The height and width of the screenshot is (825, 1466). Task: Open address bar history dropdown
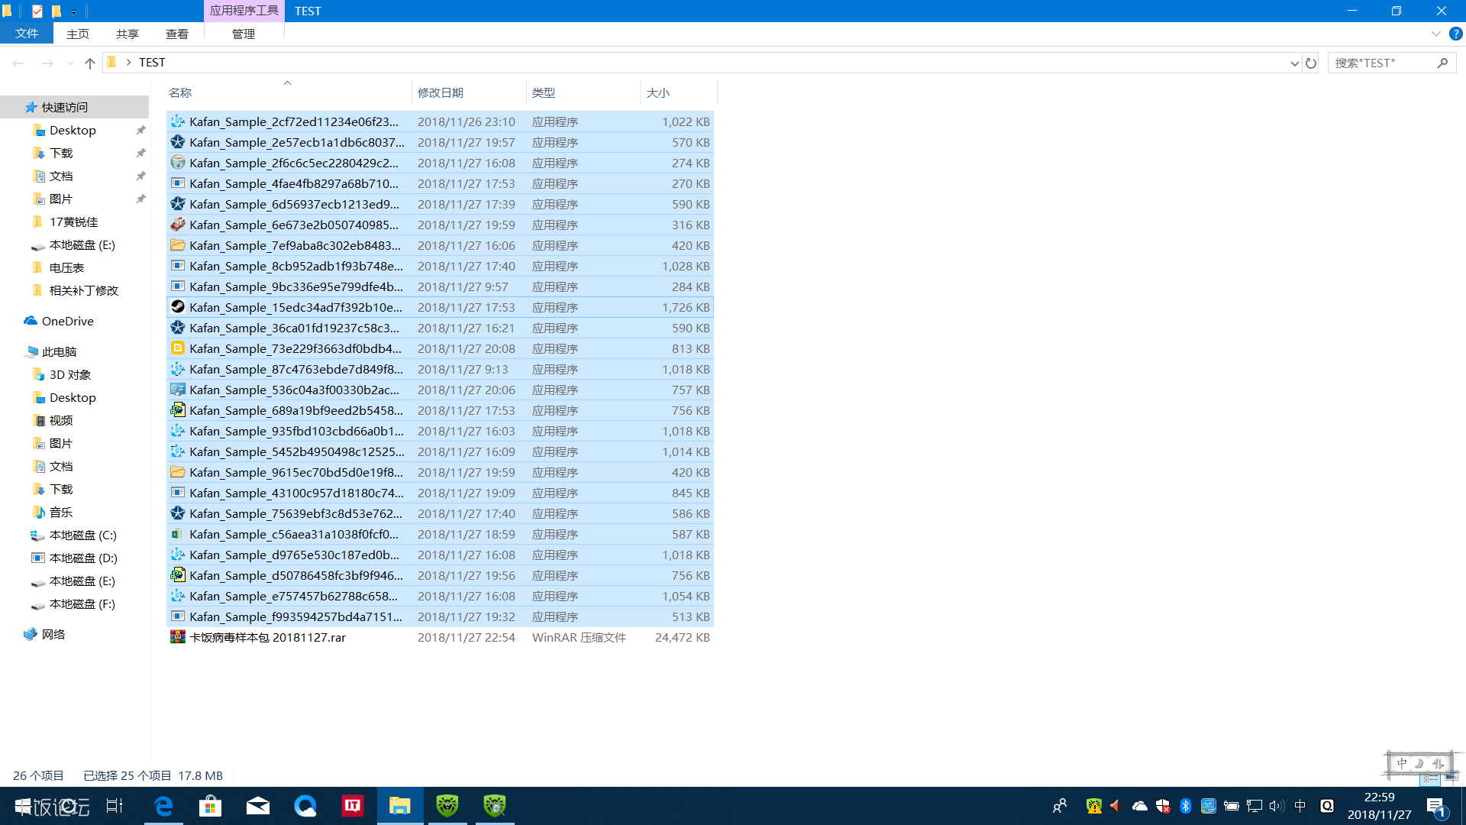point(1294,63)
